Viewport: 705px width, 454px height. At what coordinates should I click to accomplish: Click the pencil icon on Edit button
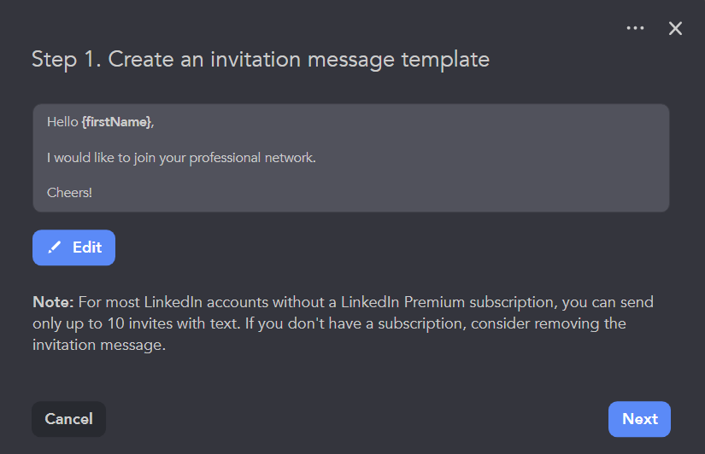point(55,247)
